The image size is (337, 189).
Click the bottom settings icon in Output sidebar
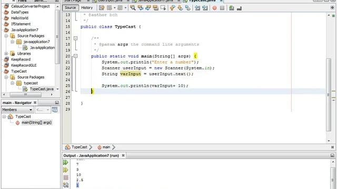pos(66,185)
